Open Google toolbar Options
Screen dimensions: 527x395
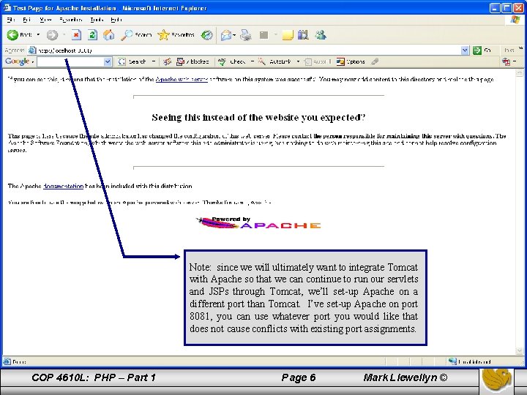click(x=351, y=61)
